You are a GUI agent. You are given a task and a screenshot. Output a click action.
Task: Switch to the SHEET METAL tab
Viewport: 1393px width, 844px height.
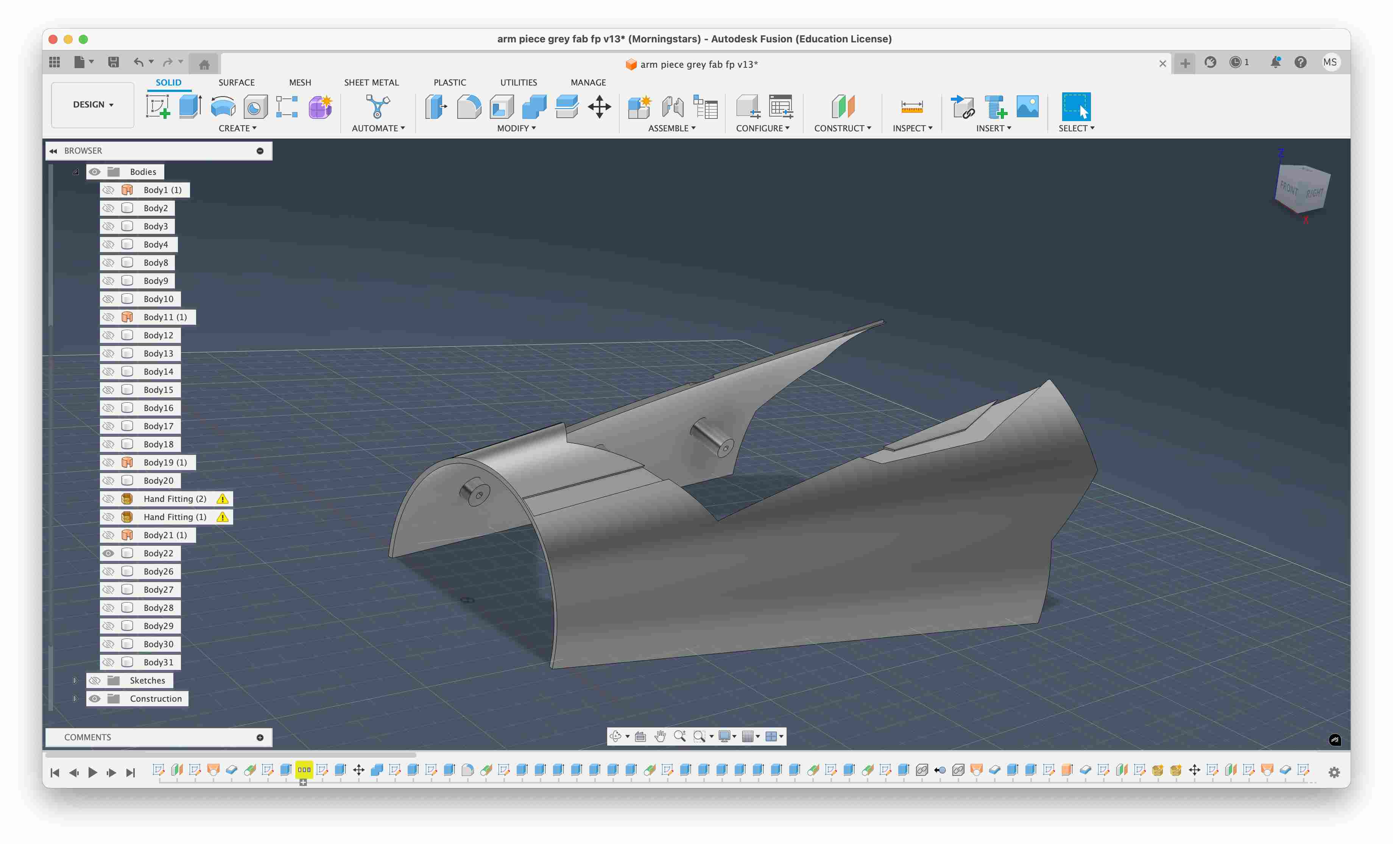pos(371,83)
